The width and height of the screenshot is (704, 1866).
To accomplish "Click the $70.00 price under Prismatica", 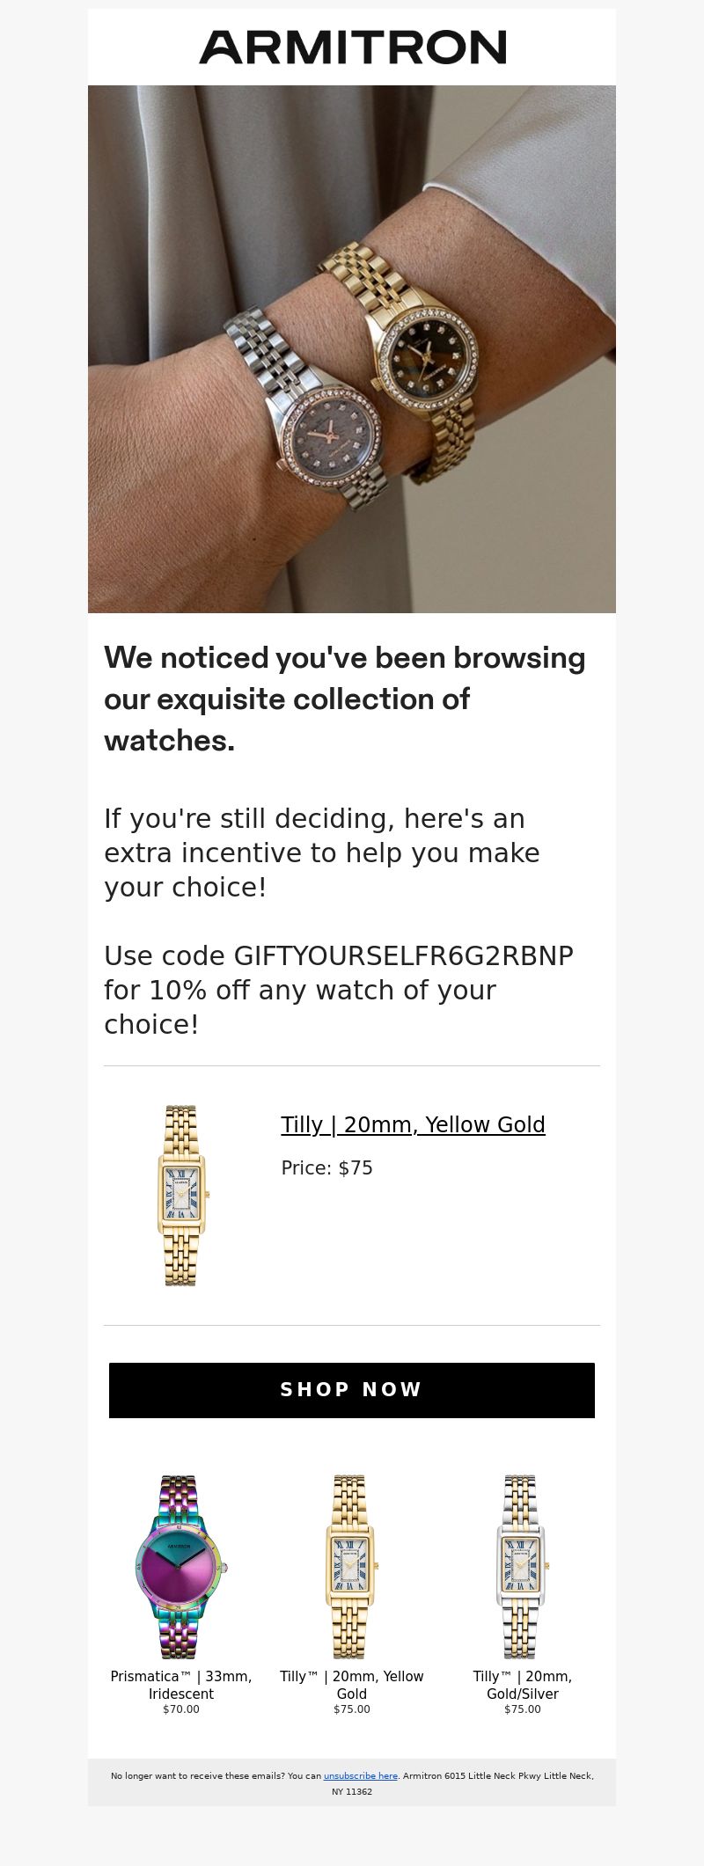I will 181,1709.
